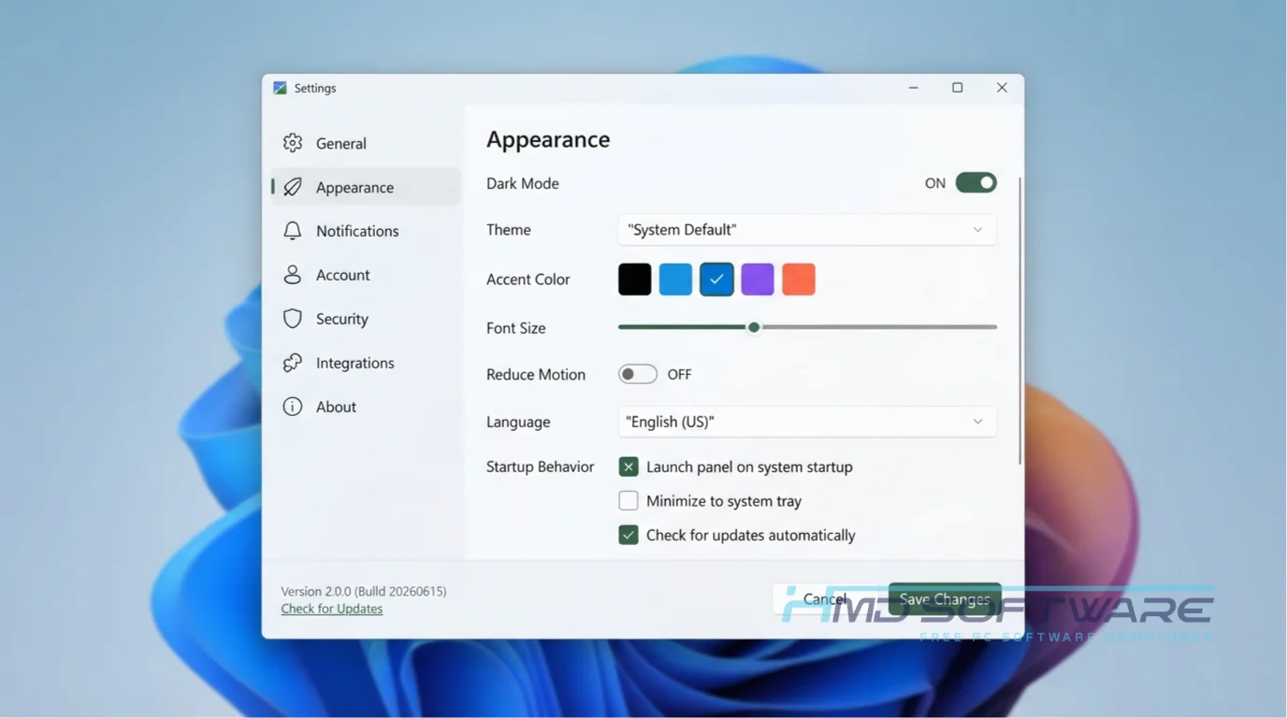
Task: Click the version text "Version 2.0.0 (Build 20260615)"
Action: point(364,591)
